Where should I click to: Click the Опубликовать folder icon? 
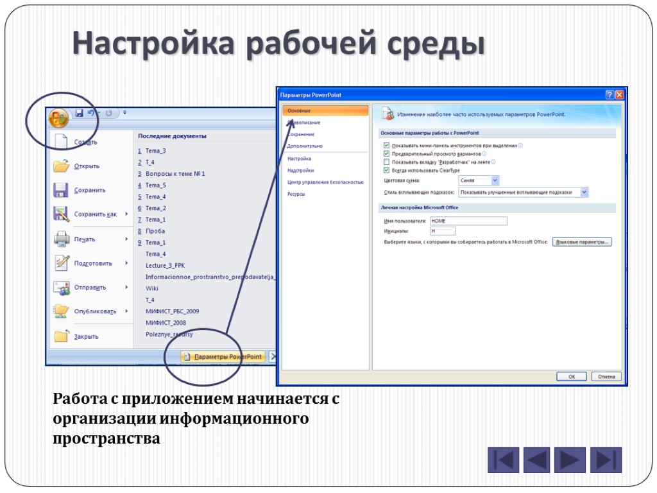point(61,311)
